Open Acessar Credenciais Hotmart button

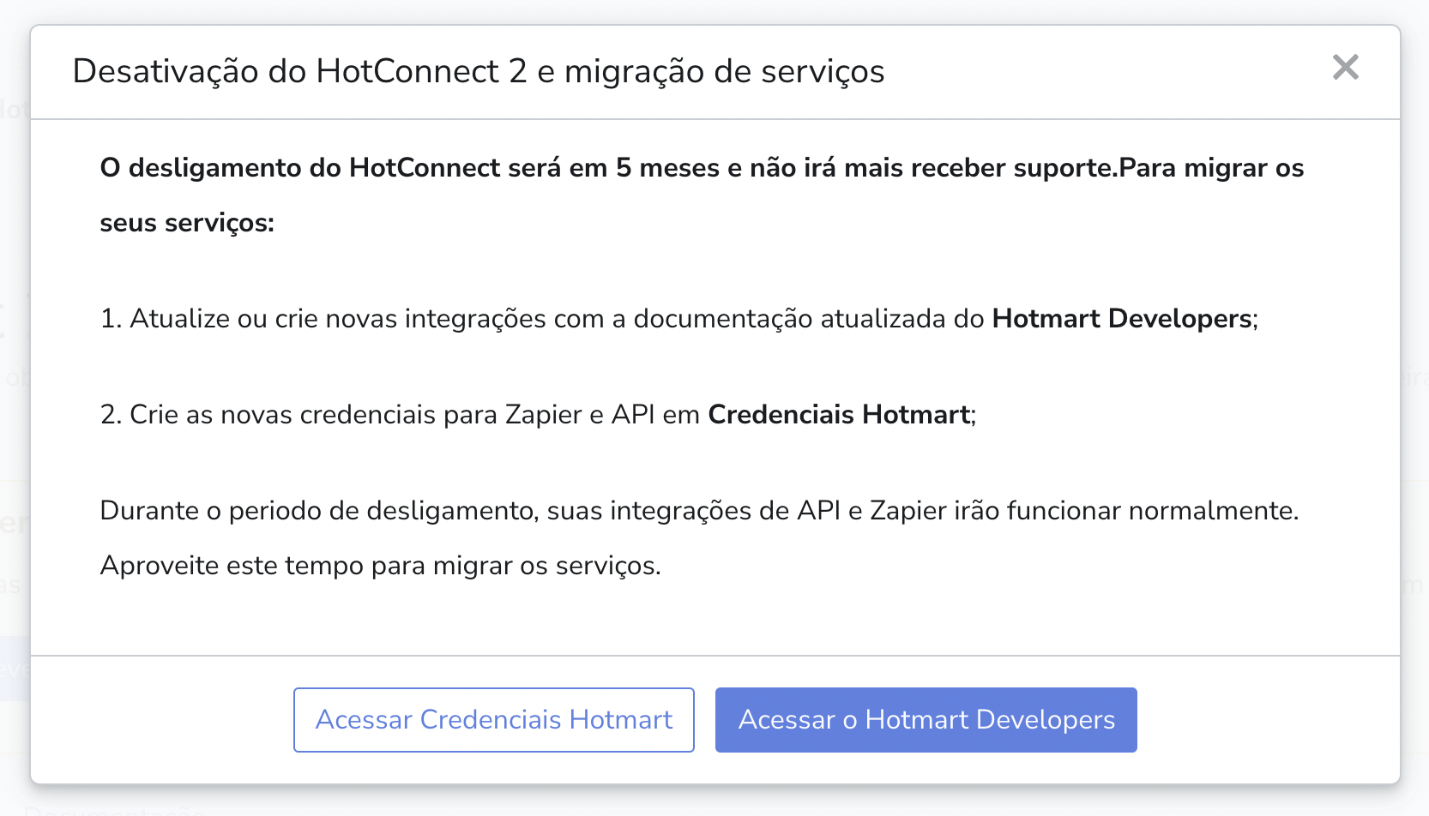coord(494,720)
